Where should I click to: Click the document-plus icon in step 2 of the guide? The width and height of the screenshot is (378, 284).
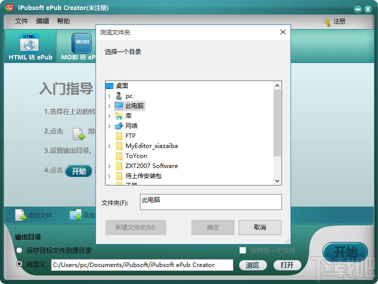79,134
